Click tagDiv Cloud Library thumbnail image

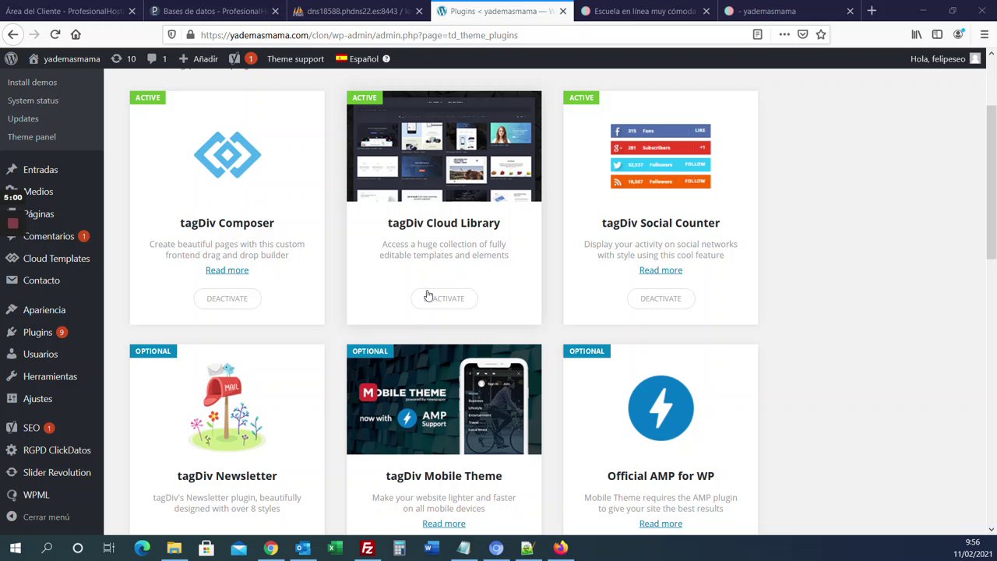[x=444, y=146]
